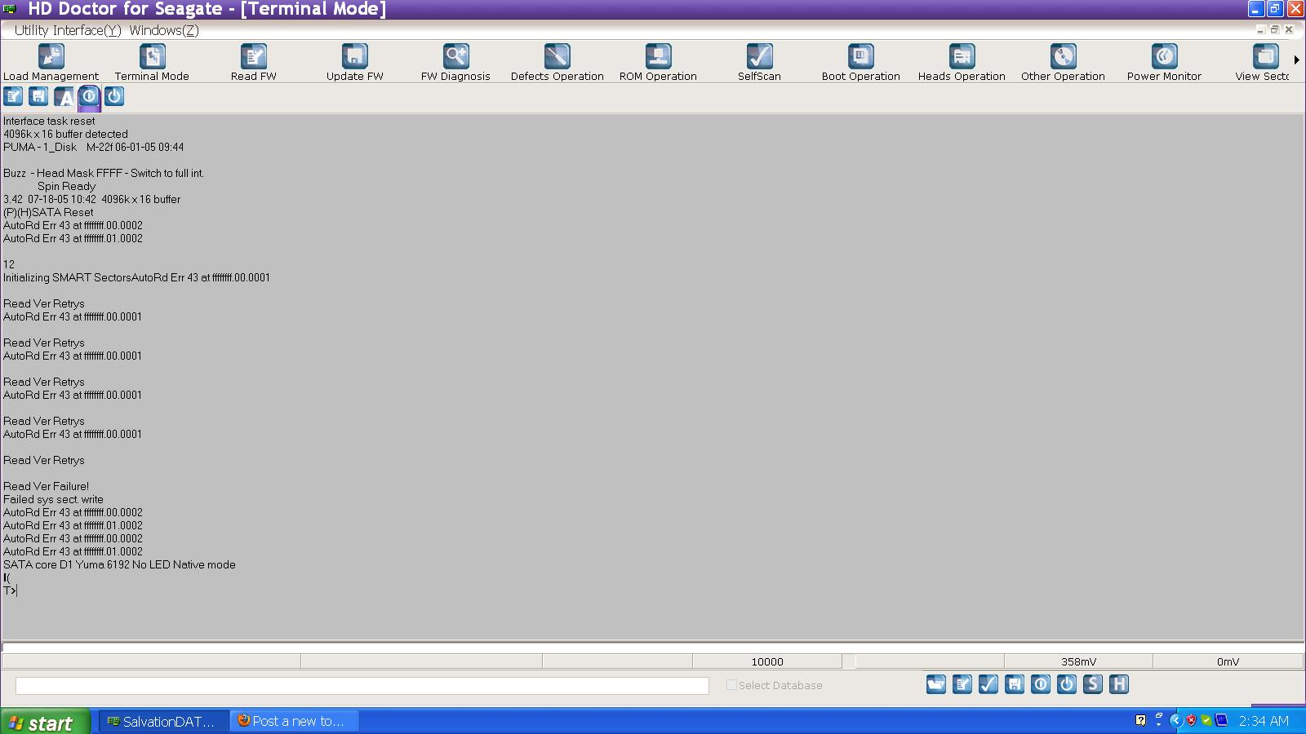Switch to Terminal Mode tool
The width and height of the screenshot is (1306, 734).
point(152,63)
